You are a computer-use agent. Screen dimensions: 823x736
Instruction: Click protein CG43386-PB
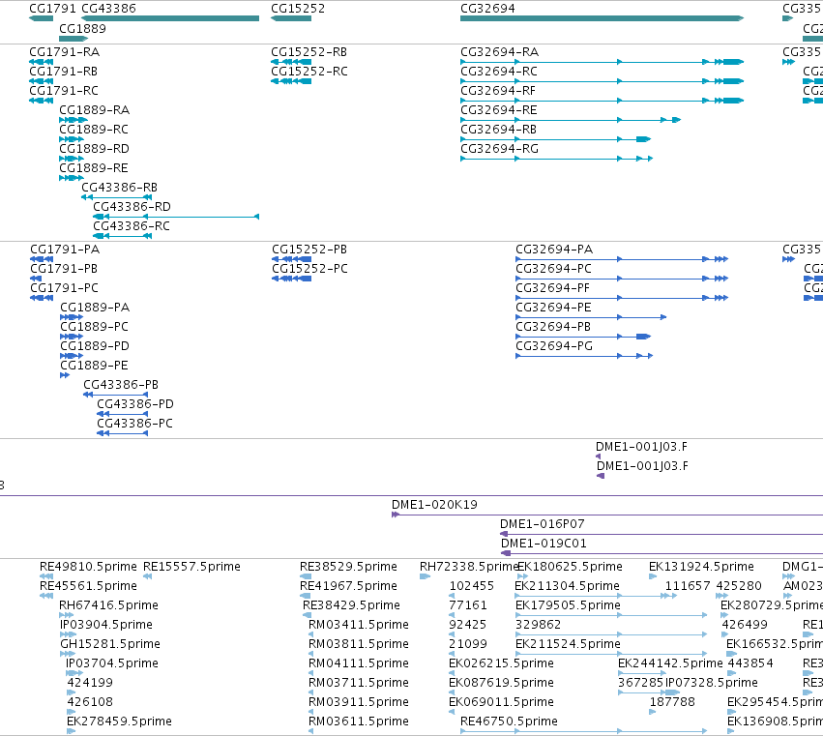tap(121, 385)
